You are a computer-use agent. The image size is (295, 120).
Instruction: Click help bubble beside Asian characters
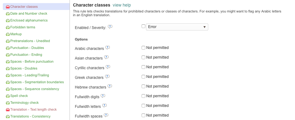[x=106, y=57]
